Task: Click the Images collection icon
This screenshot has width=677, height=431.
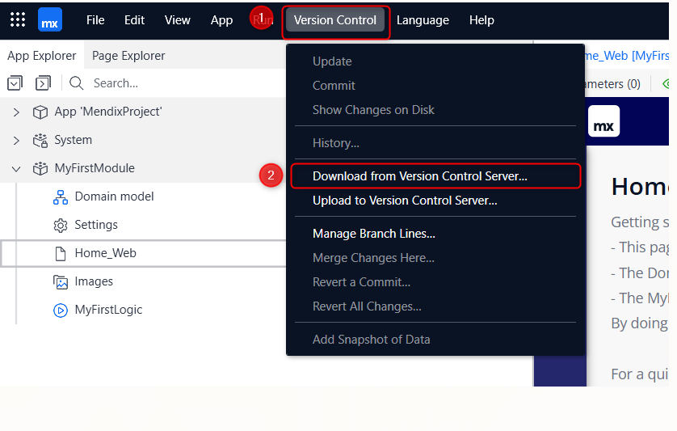Action: pos(61,282)
